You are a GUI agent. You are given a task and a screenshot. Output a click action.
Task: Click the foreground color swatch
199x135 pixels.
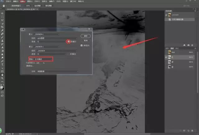point(2,85)
